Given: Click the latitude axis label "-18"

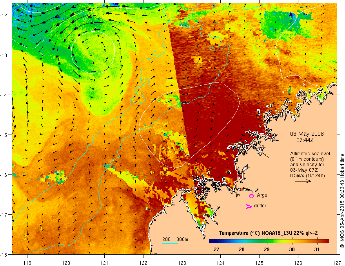Looking at the screenshot, I should tap(4, 254).
